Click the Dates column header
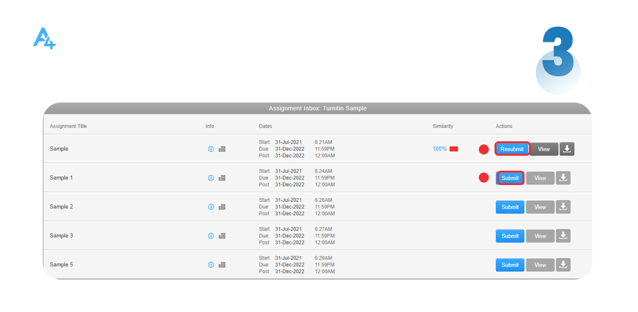Image resolution: width=638 pixels, height=312 pixels. tap(266, 126)
